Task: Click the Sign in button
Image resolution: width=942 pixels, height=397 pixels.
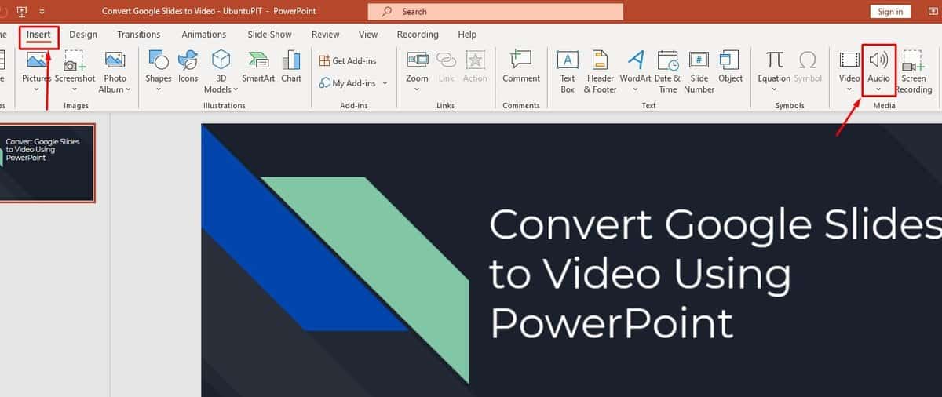Action: pyautogui.click(x=890, y=12)
